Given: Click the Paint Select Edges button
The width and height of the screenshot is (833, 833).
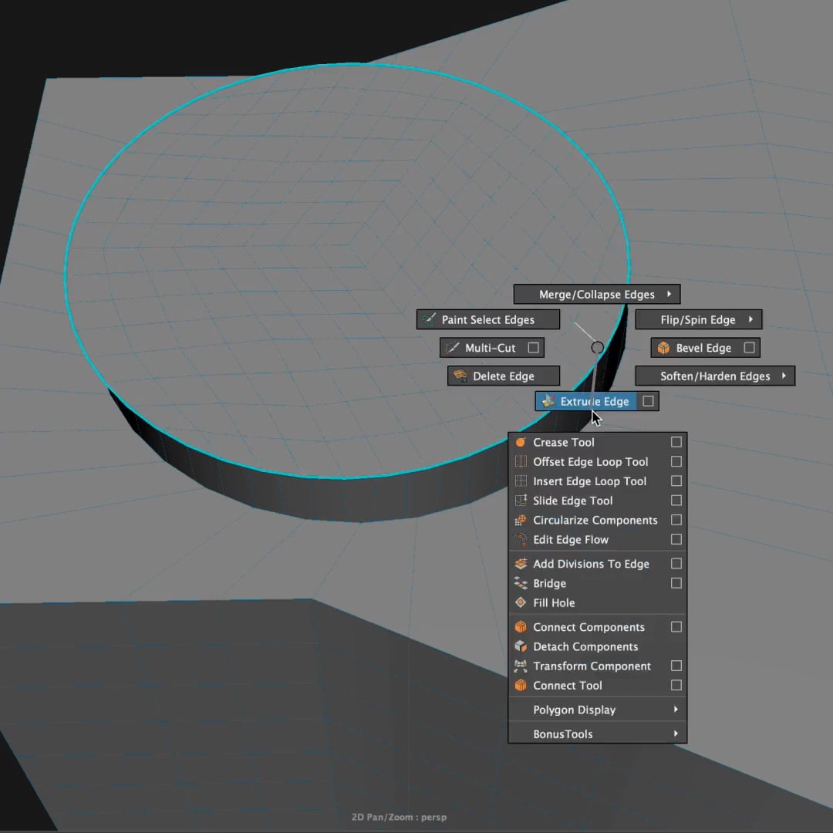Looking at the screenshot, I should pyautogui.click(x=488, y=320).
